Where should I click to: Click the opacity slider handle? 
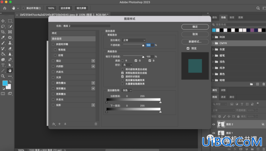tap(143, 45)
